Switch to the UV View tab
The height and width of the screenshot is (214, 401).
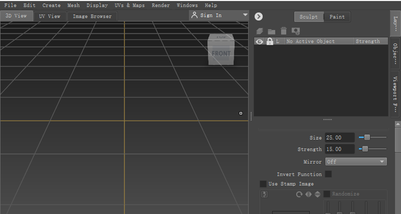[49, 16]
